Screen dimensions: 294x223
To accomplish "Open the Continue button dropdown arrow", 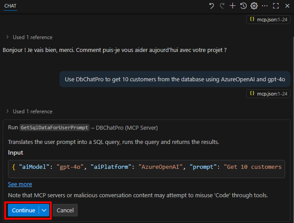I will click(x=44, y=210).
